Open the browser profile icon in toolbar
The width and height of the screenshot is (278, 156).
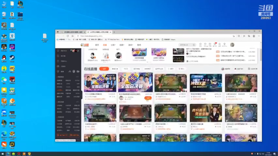tap(254, 36)
